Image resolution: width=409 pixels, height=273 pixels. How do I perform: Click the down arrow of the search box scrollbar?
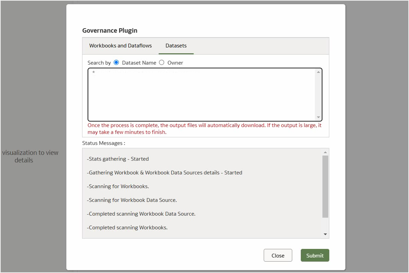click(319, 117)
